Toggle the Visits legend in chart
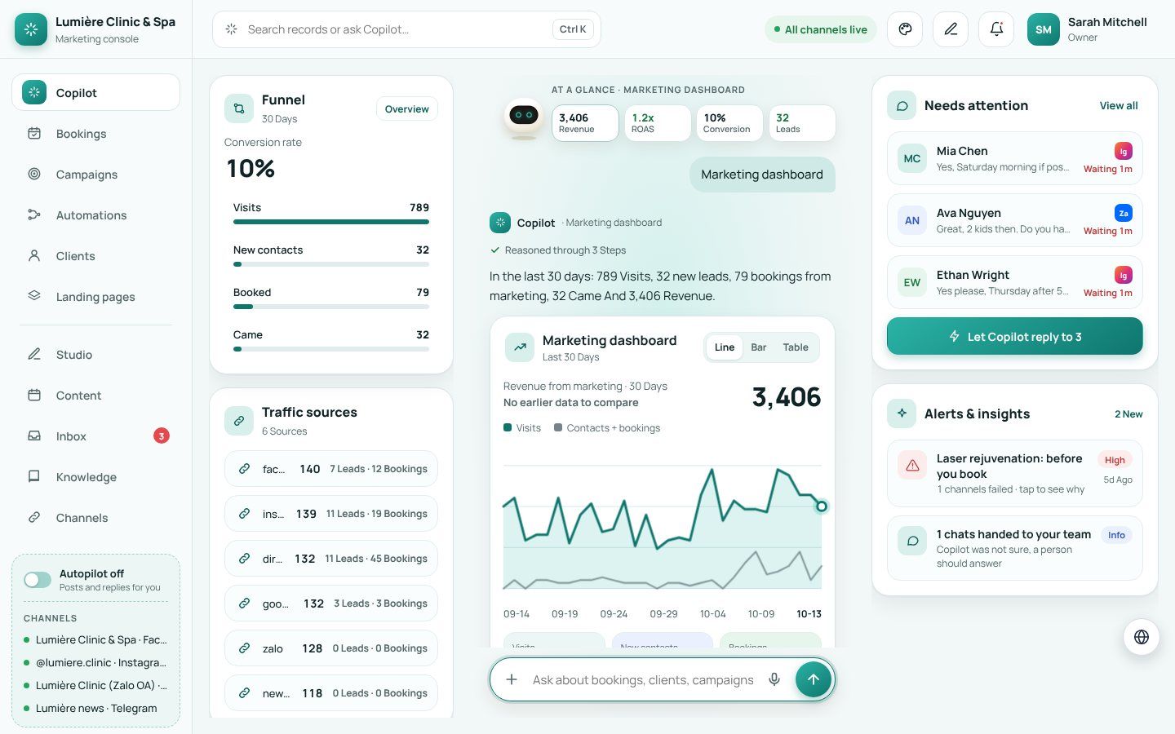 click(522, 428)
